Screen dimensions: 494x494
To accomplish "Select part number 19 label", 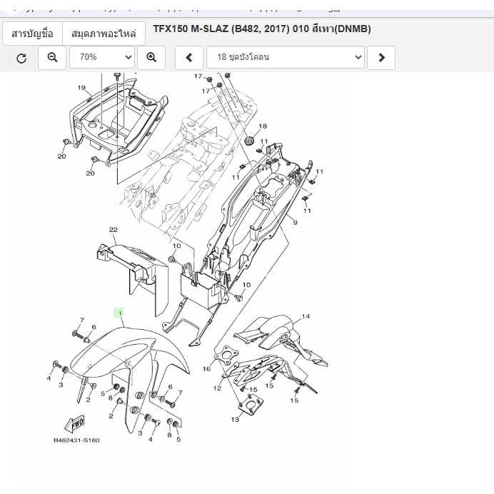I will (81, 88).
